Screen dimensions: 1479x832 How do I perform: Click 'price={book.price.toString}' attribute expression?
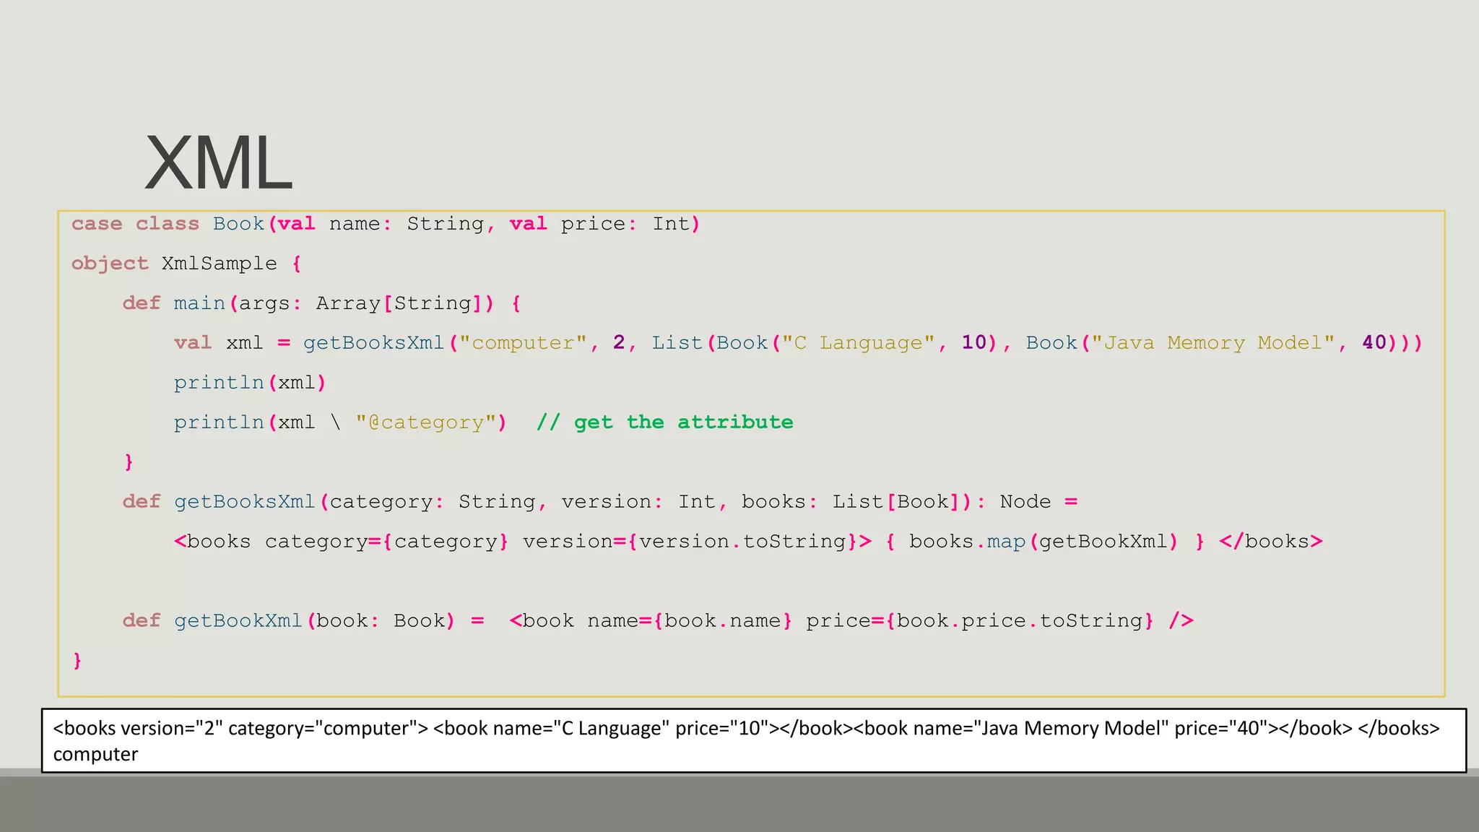point(980,621)
